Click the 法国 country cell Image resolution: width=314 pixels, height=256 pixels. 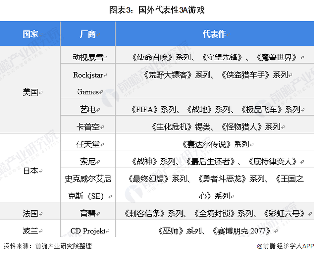click(30, 213)
